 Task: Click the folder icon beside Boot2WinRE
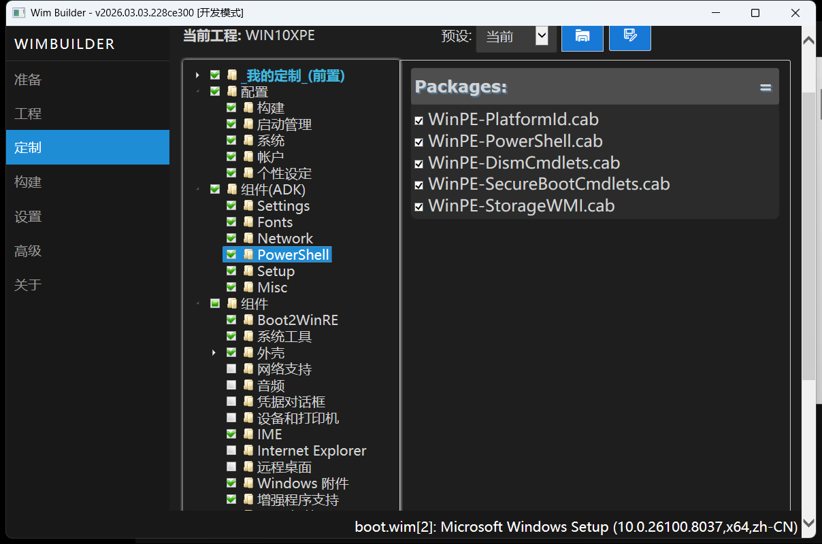(x=248, y=320)
